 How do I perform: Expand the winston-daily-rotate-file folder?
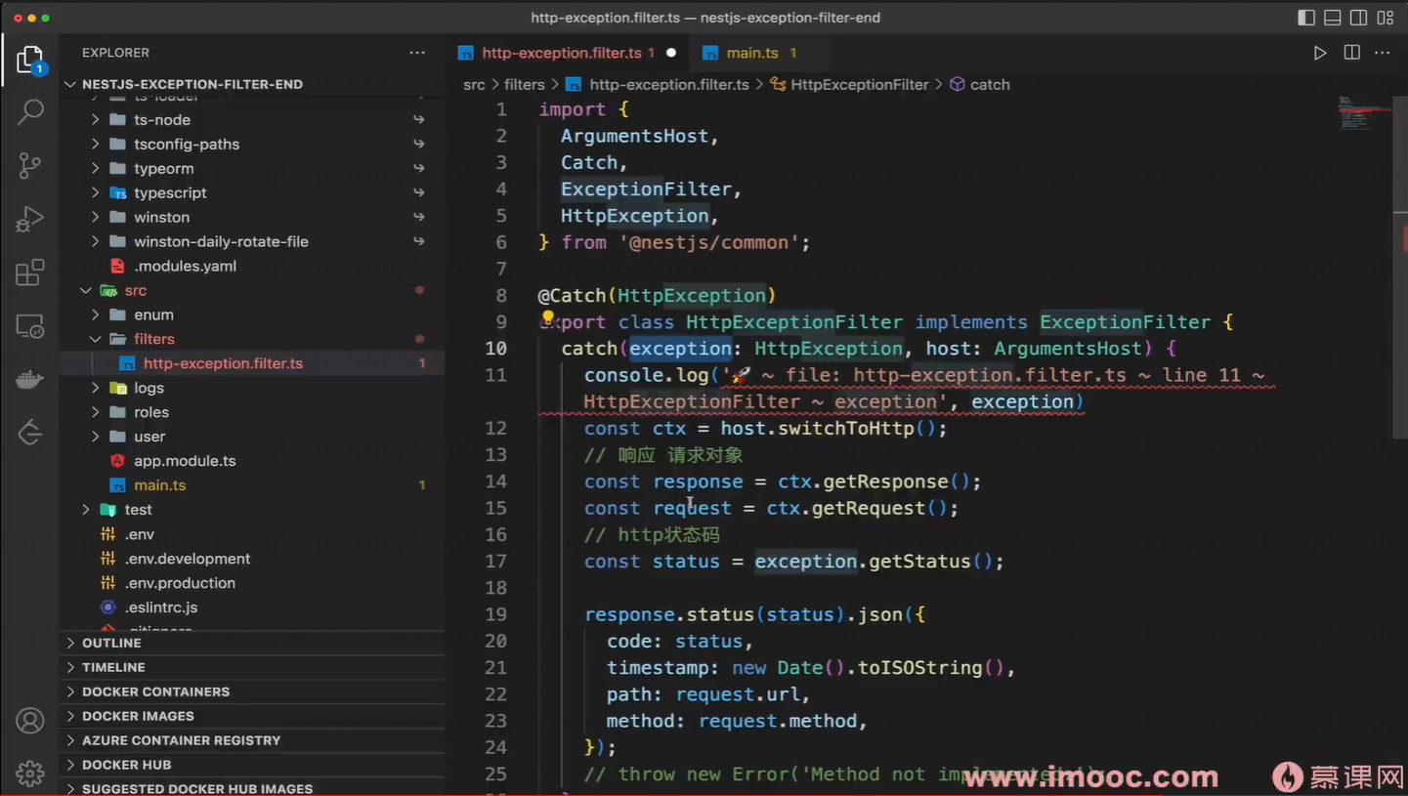pyautogui.click(x=251, y=242)
